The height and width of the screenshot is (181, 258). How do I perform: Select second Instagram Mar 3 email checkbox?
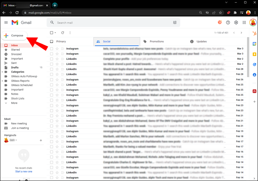pos(52,54)
